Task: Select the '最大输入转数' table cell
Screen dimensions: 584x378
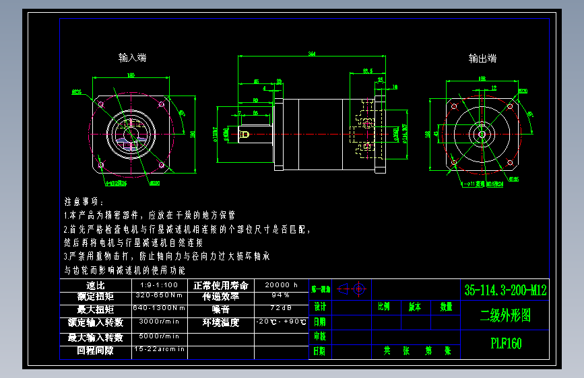Action: click(96, 338)
